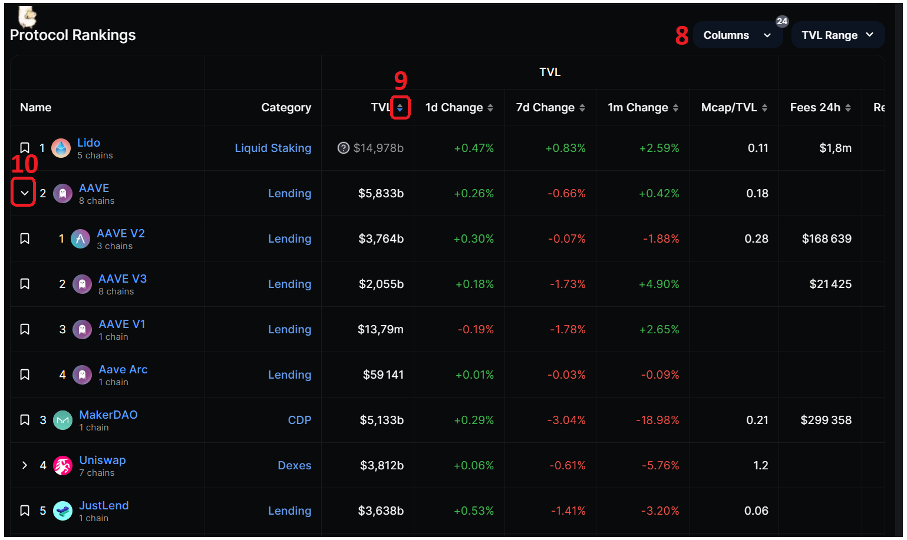The width and height of the screenshot is (907, 540).
Task: Click the Lido protocol logo
Action: (61, 148)
